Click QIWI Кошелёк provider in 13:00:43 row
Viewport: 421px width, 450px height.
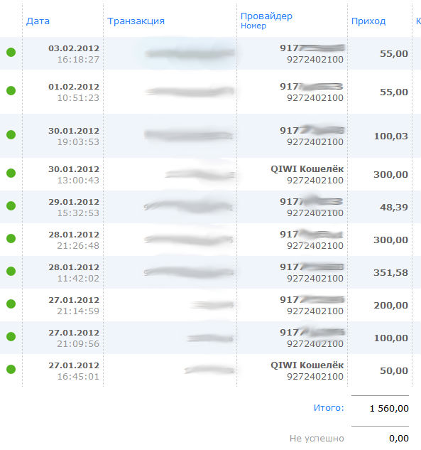click(307, 169)
